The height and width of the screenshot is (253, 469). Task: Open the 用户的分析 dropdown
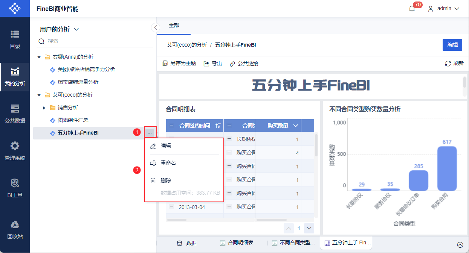pos(59,29)
